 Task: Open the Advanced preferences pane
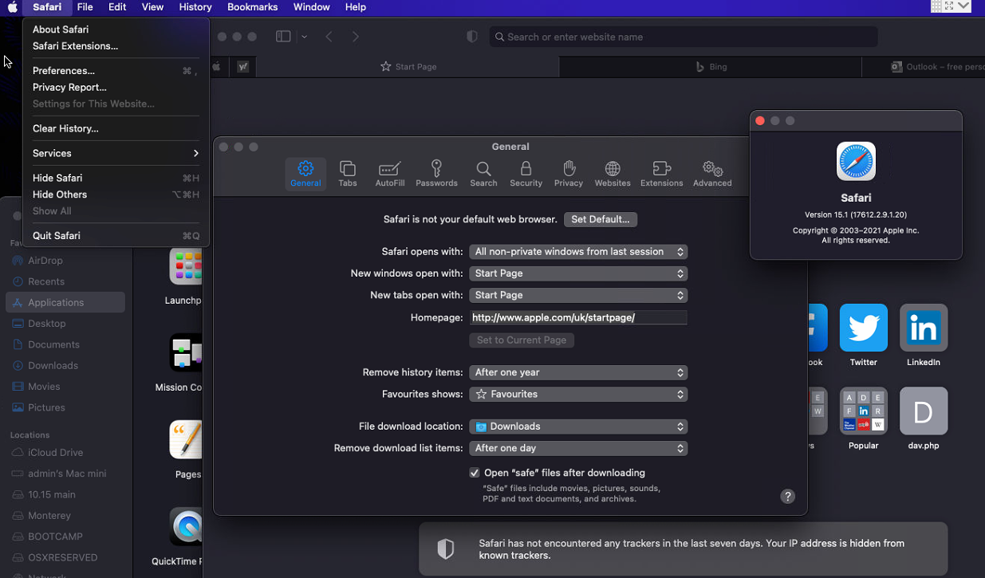(x=712, y=173)
